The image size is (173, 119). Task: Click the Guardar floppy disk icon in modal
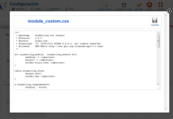point(155,20)
